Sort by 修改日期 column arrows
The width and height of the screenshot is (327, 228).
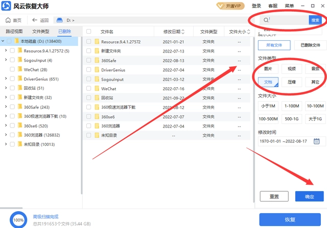pyautogui.click(x=183, y=32)
